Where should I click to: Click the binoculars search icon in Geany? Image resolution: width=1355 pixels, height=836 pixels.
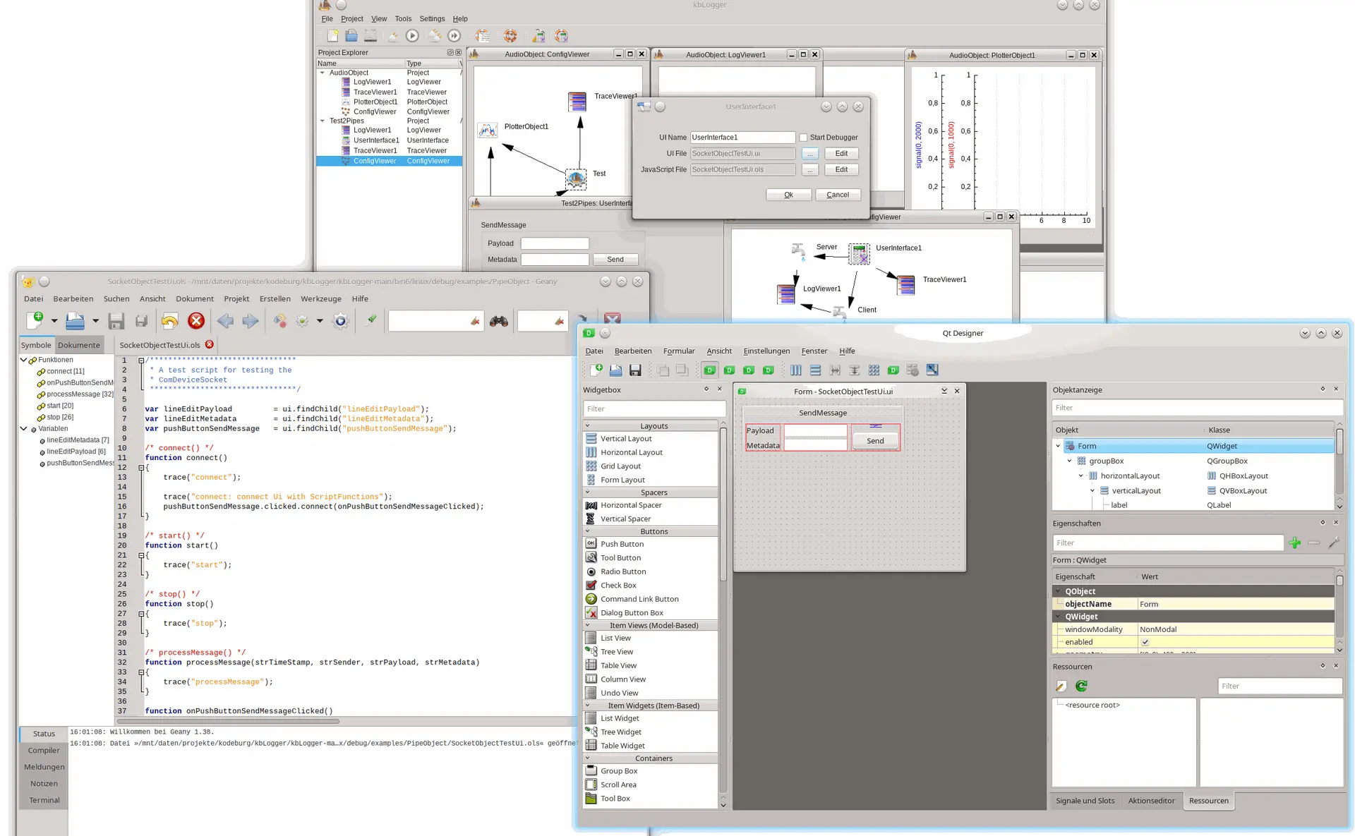tap(499, 321)
